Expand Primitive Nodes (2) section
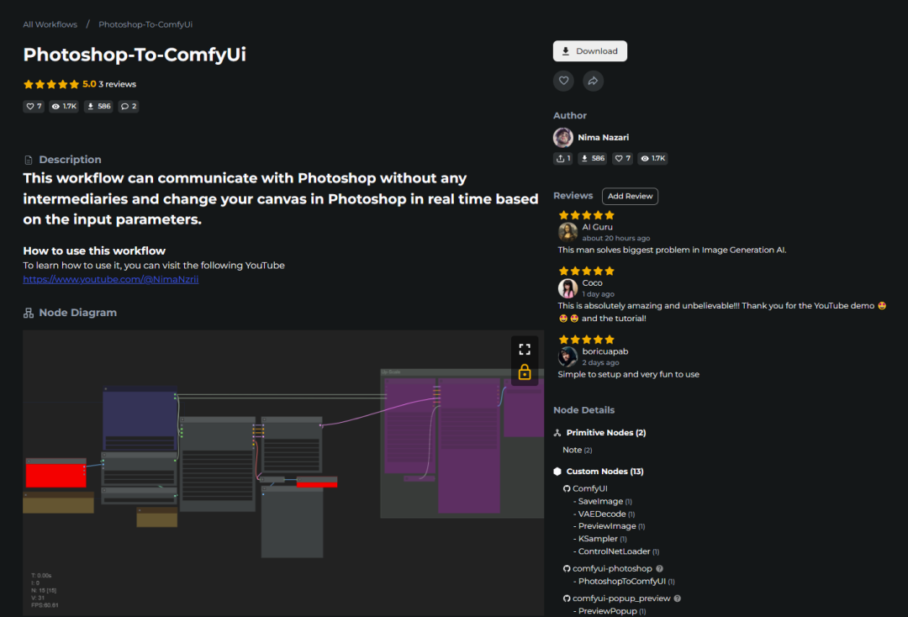The width and height of the screenshot is (908, 617). click(x=605, y=432)
